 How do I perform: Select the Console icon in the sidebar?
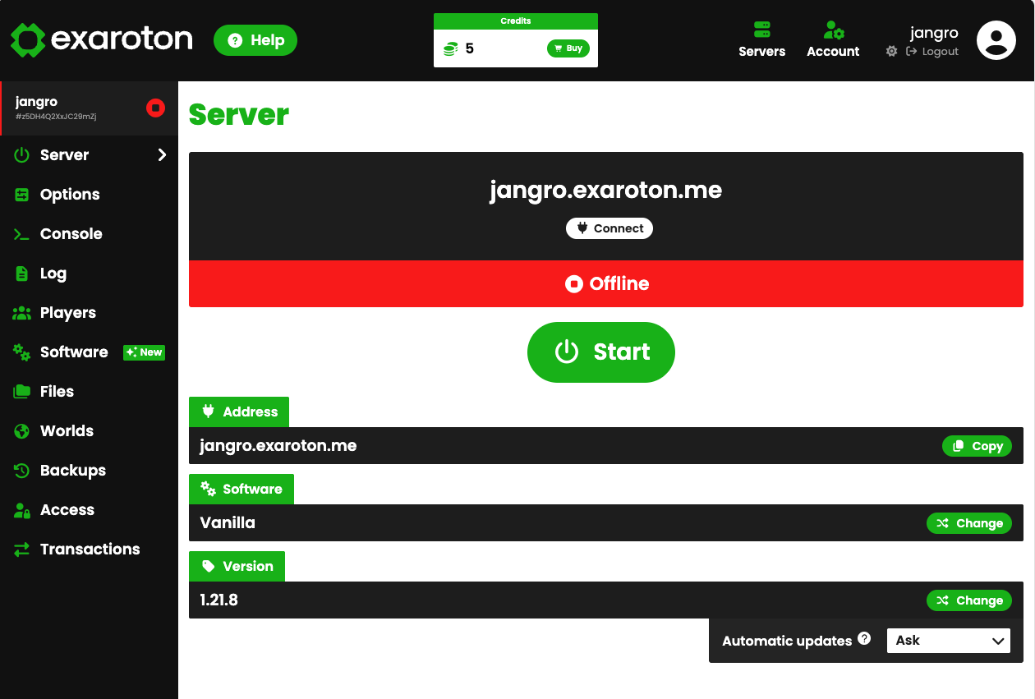click(x=22, y=233)
